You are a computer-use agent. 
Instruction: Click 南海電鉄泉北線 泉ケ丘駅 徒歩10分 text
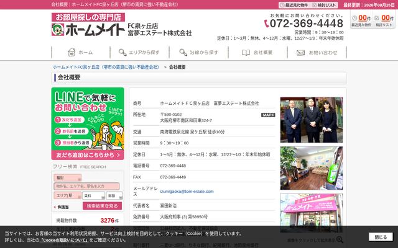(x=192, y=132)
